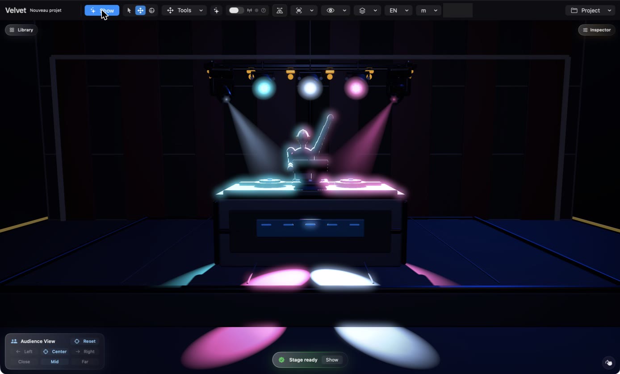Open the m units dropdown
620x374 pixels.
pyautogui.click(x=428, y=10)
